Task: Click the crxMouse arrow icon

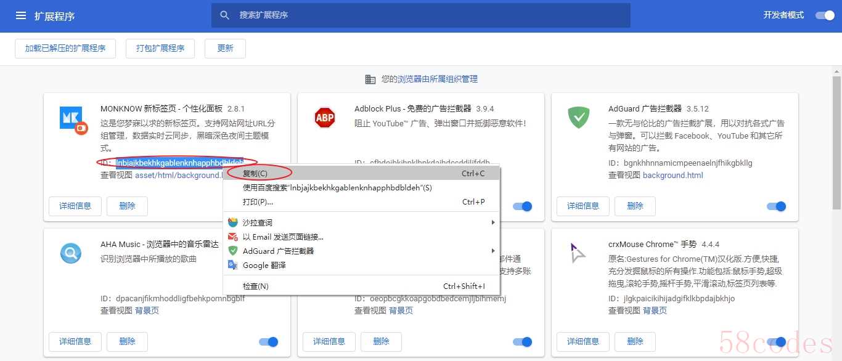Action: coord(578,253)
